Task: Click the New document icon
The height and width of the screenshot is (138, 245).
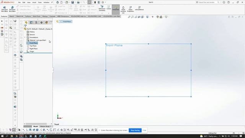Action: point(61,2)
